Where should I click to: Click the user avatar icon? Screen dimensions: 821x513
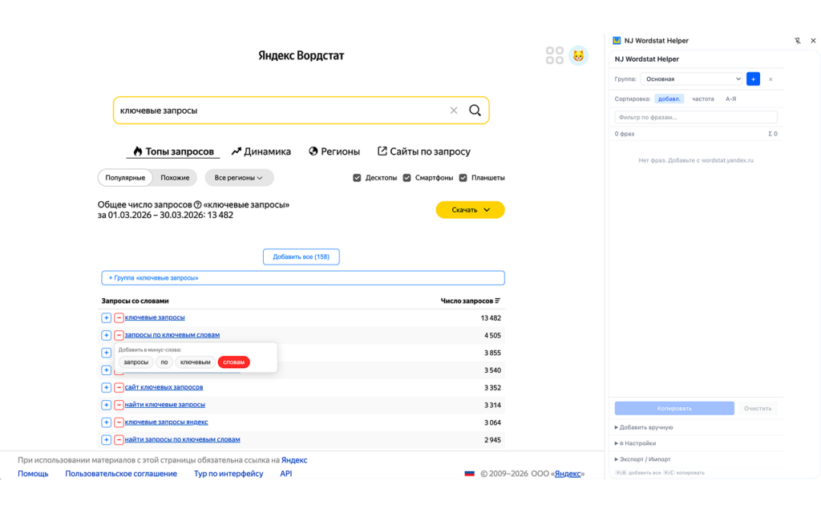(x=578, y=55)
